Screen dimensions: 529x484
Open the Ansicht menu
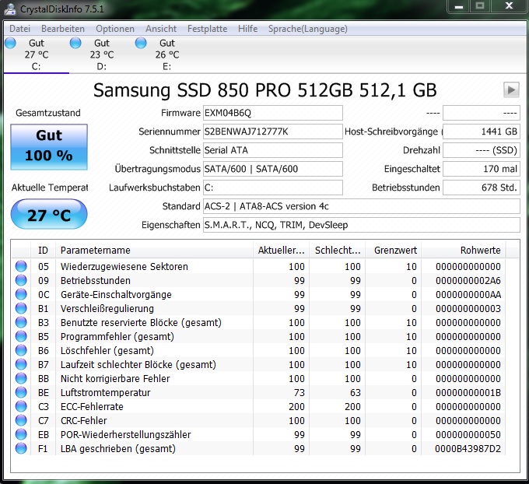(161, 29)
